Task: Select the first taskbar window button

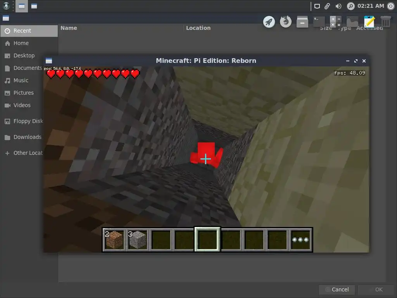Action: click(22, 6)
